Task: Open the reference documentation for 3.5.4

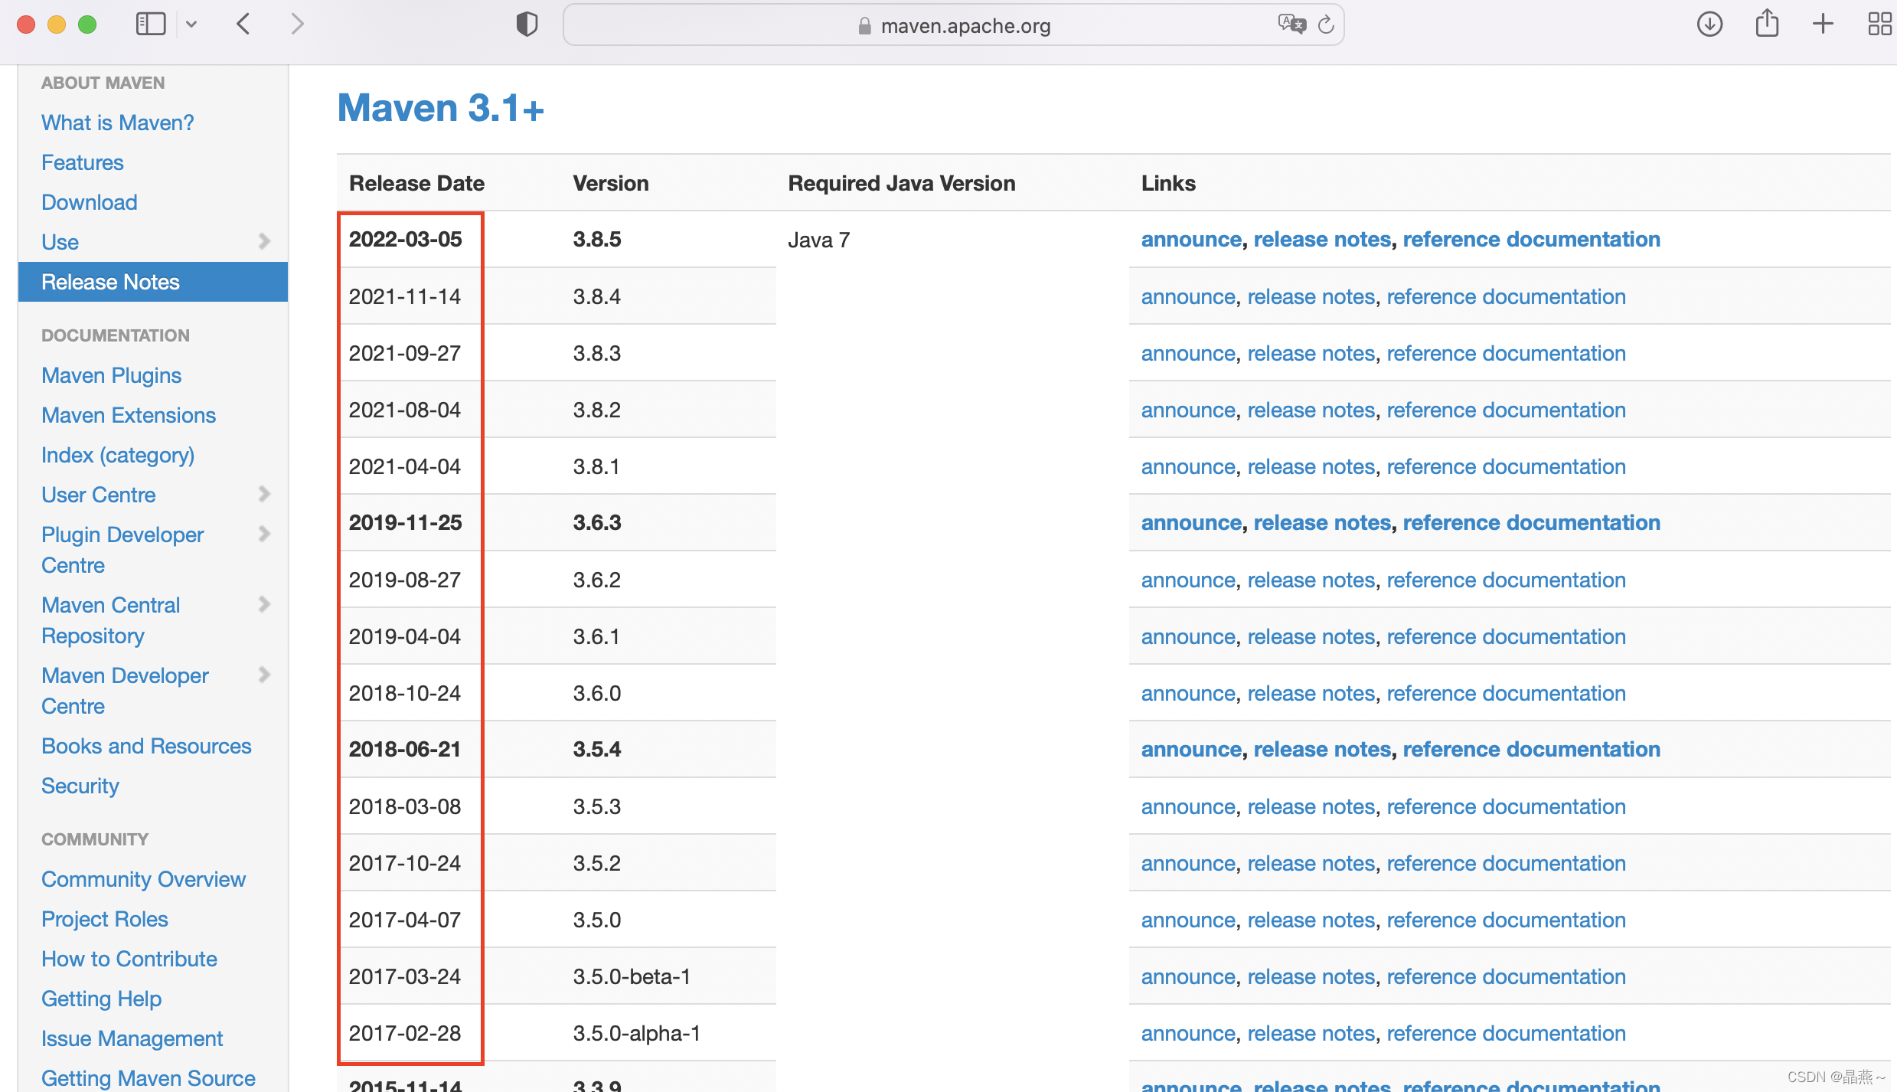Action: tap(1531, 750)
